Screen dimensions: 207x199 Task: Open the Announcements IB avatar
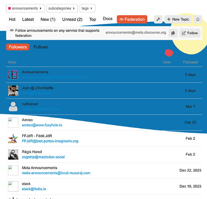coord(13,75)
